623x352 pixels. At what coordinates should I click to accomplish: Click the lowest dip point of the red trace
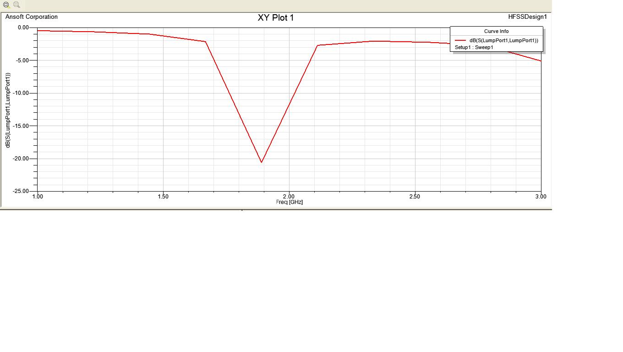[x=262, y=162]
